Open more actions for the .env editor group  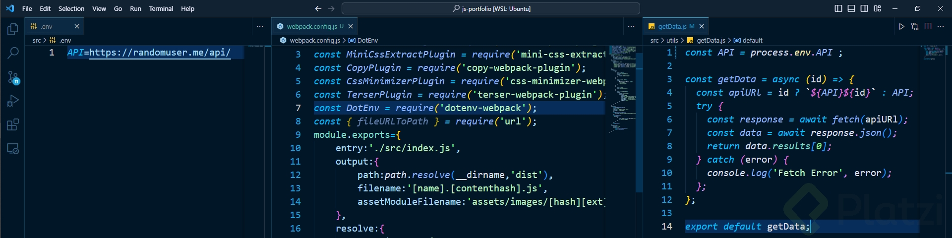click(260, 26)
